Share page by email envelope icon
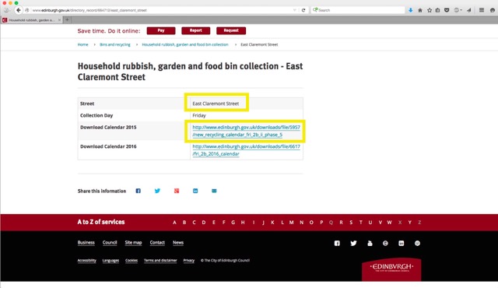 coord(214,191)
